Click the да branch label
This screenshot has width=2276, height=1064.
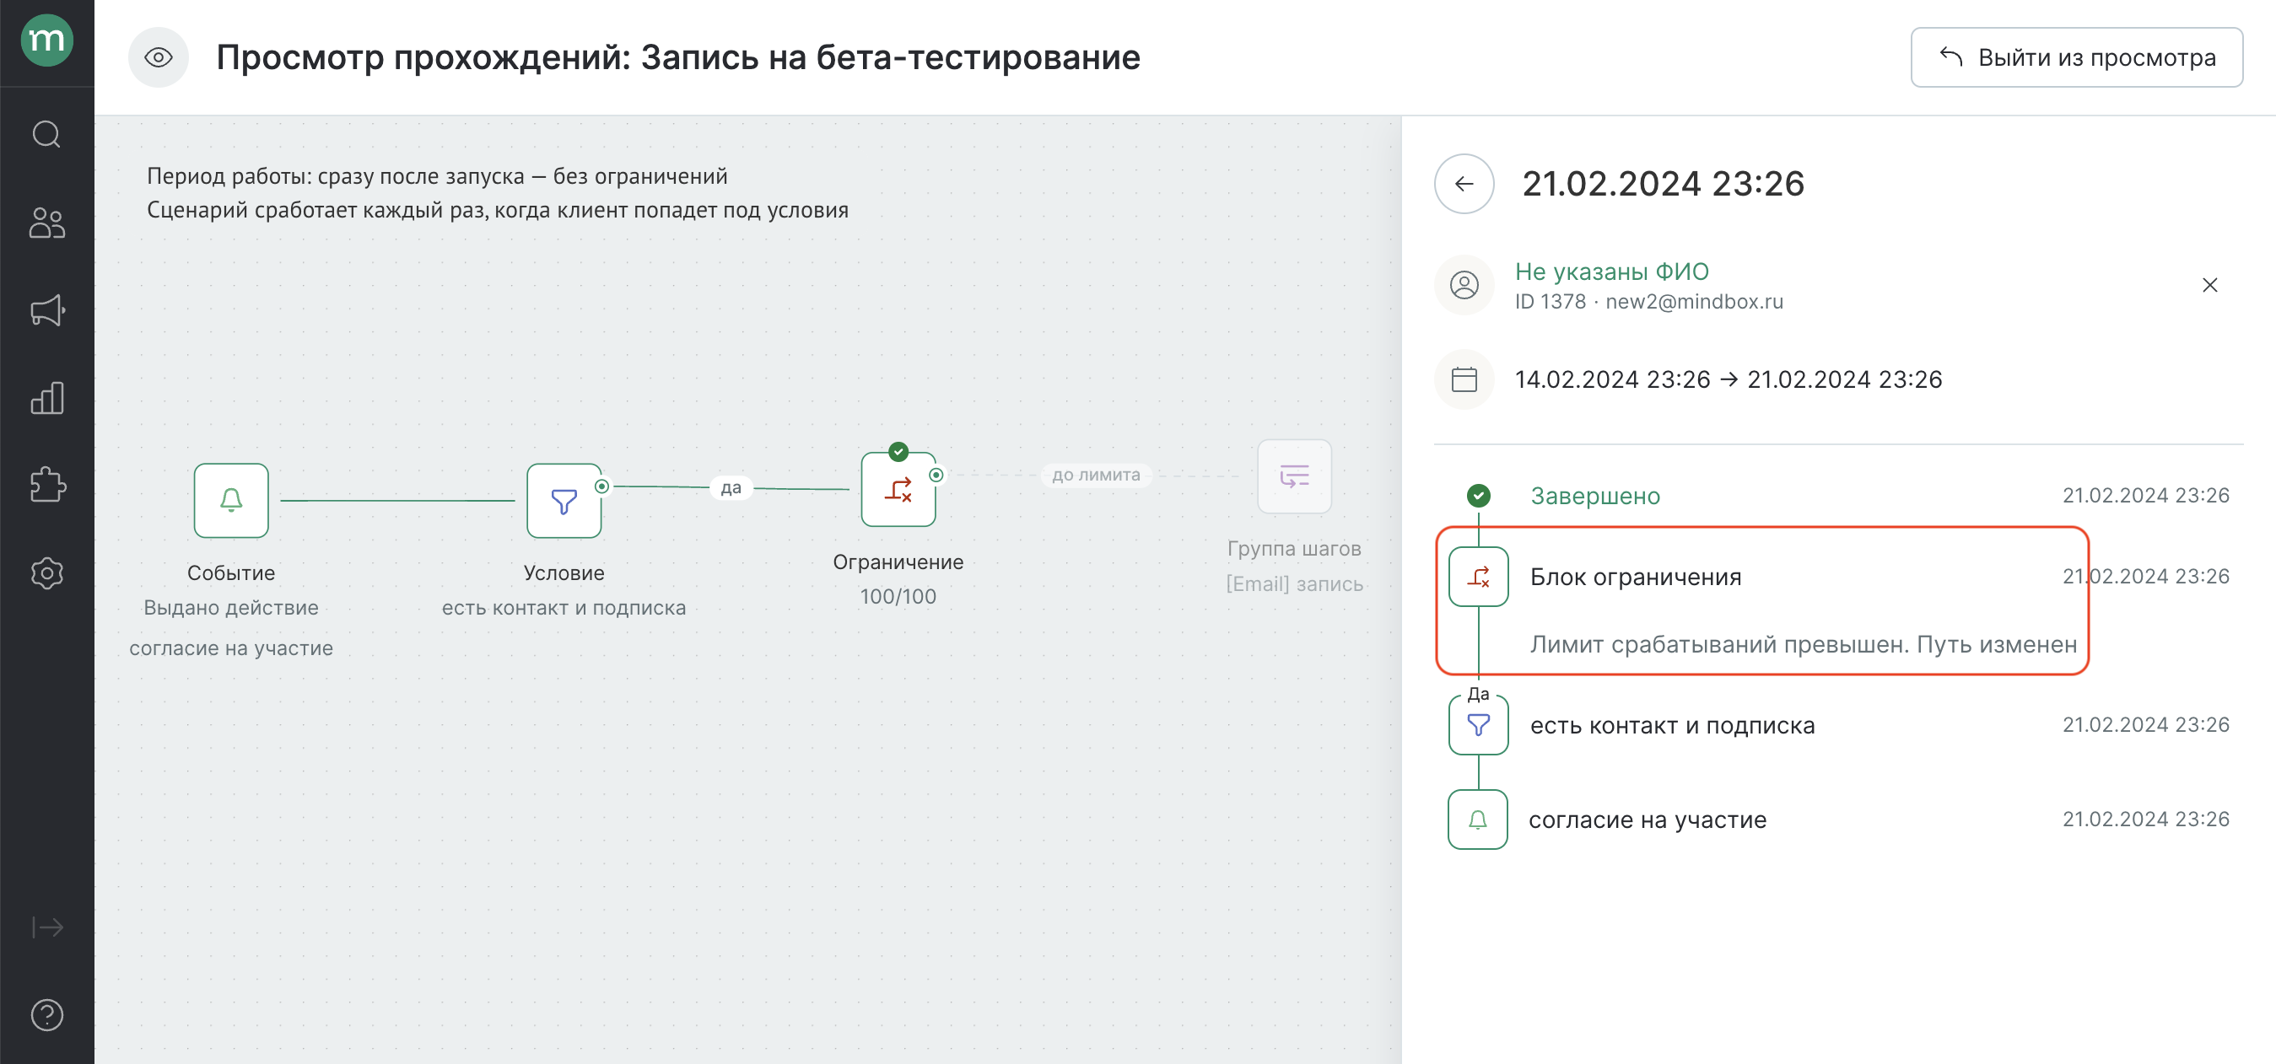[731, 487]
